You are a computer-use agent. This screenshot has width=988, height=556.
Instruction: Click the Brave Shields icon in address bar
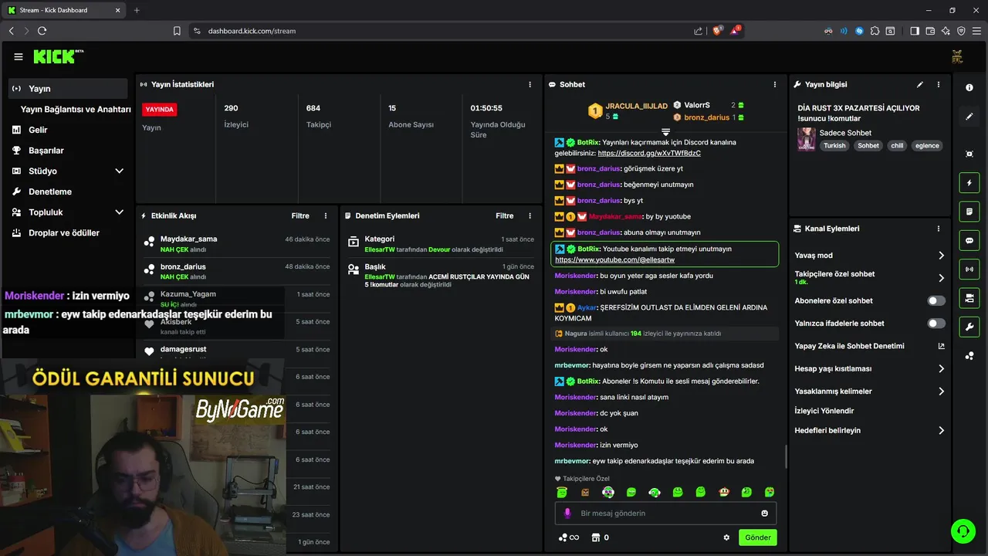717,31
